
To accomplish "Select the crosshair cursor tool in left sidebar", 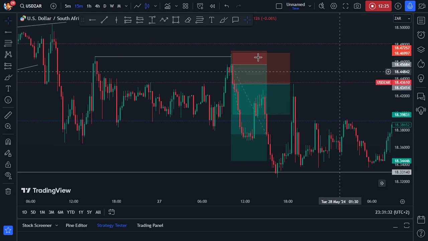I will [8, 21].
